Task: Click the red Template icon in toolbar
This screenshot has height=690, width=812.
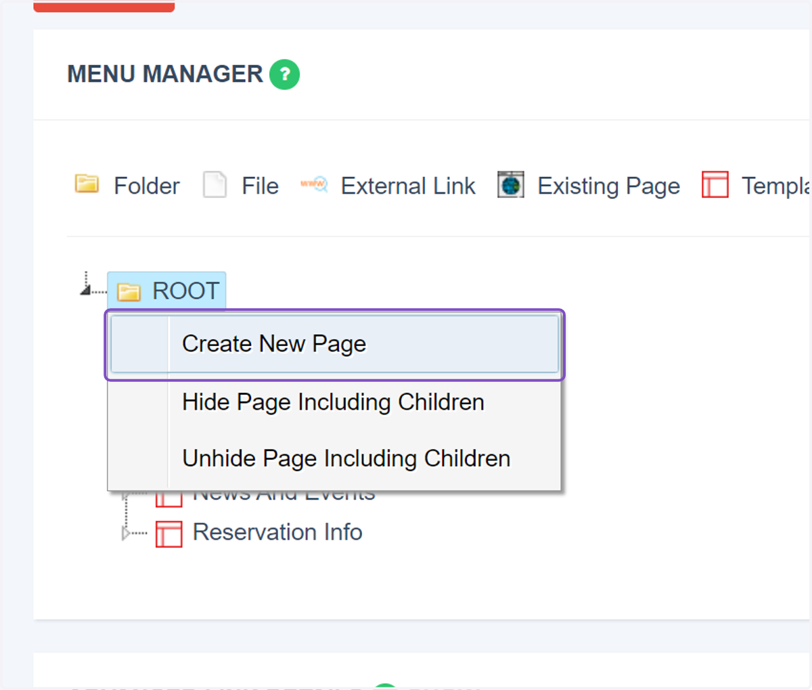Action: coord(715,185)
